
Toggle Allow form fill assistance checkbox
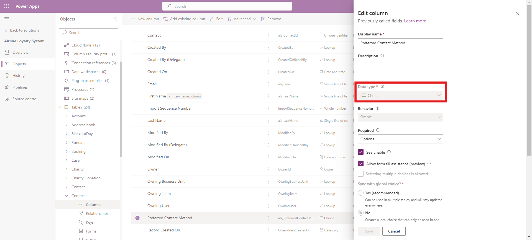pyautogui.click(x=361, y=164)
